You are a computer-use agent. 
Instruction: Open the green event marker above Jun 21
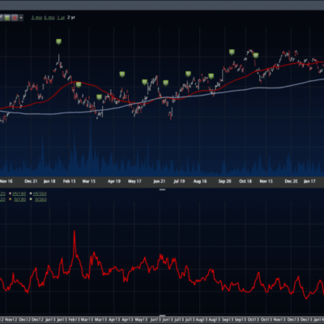[165, 83]
